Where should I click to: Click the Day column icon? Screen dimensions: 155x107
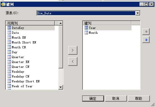[9, 52]
